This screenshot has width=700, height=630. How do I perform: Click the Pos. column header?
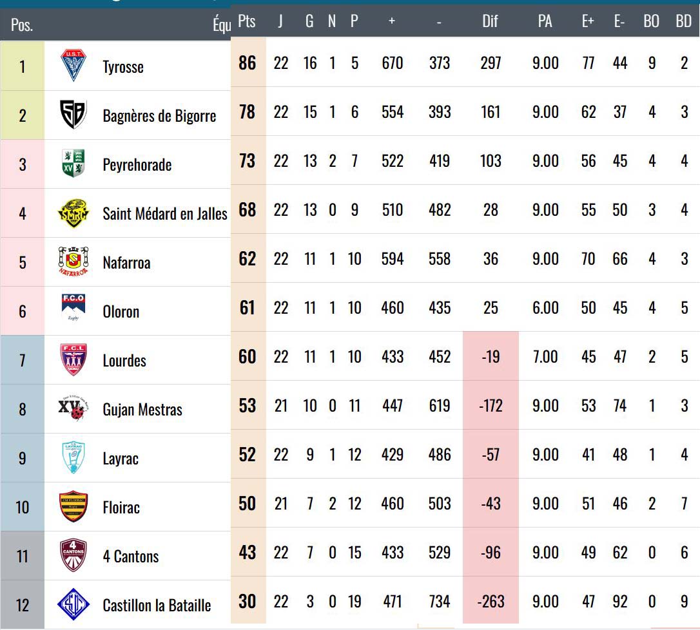pos(22,24)
